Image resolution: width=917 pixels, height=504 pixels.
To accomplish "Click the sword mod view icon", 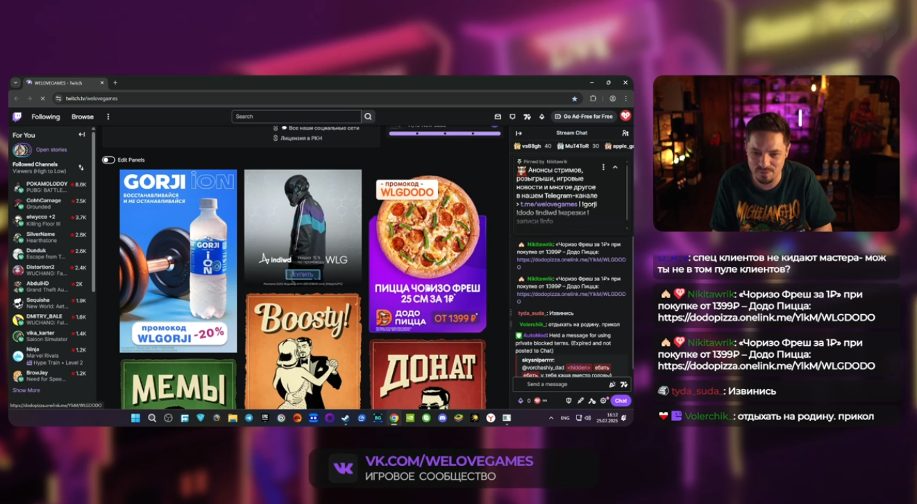I will tap(580, 401).
